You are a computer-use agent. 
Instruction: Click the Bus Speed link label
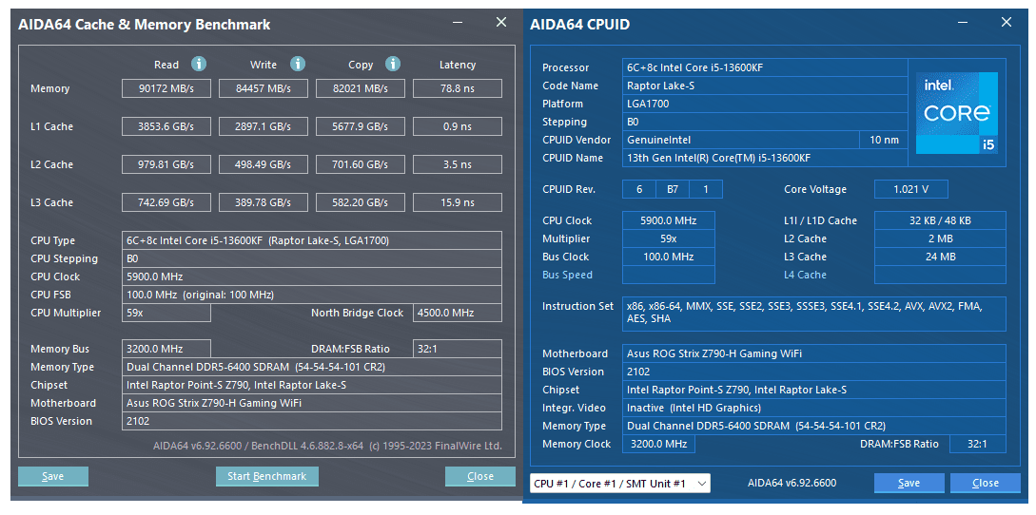tap(568, 275)
